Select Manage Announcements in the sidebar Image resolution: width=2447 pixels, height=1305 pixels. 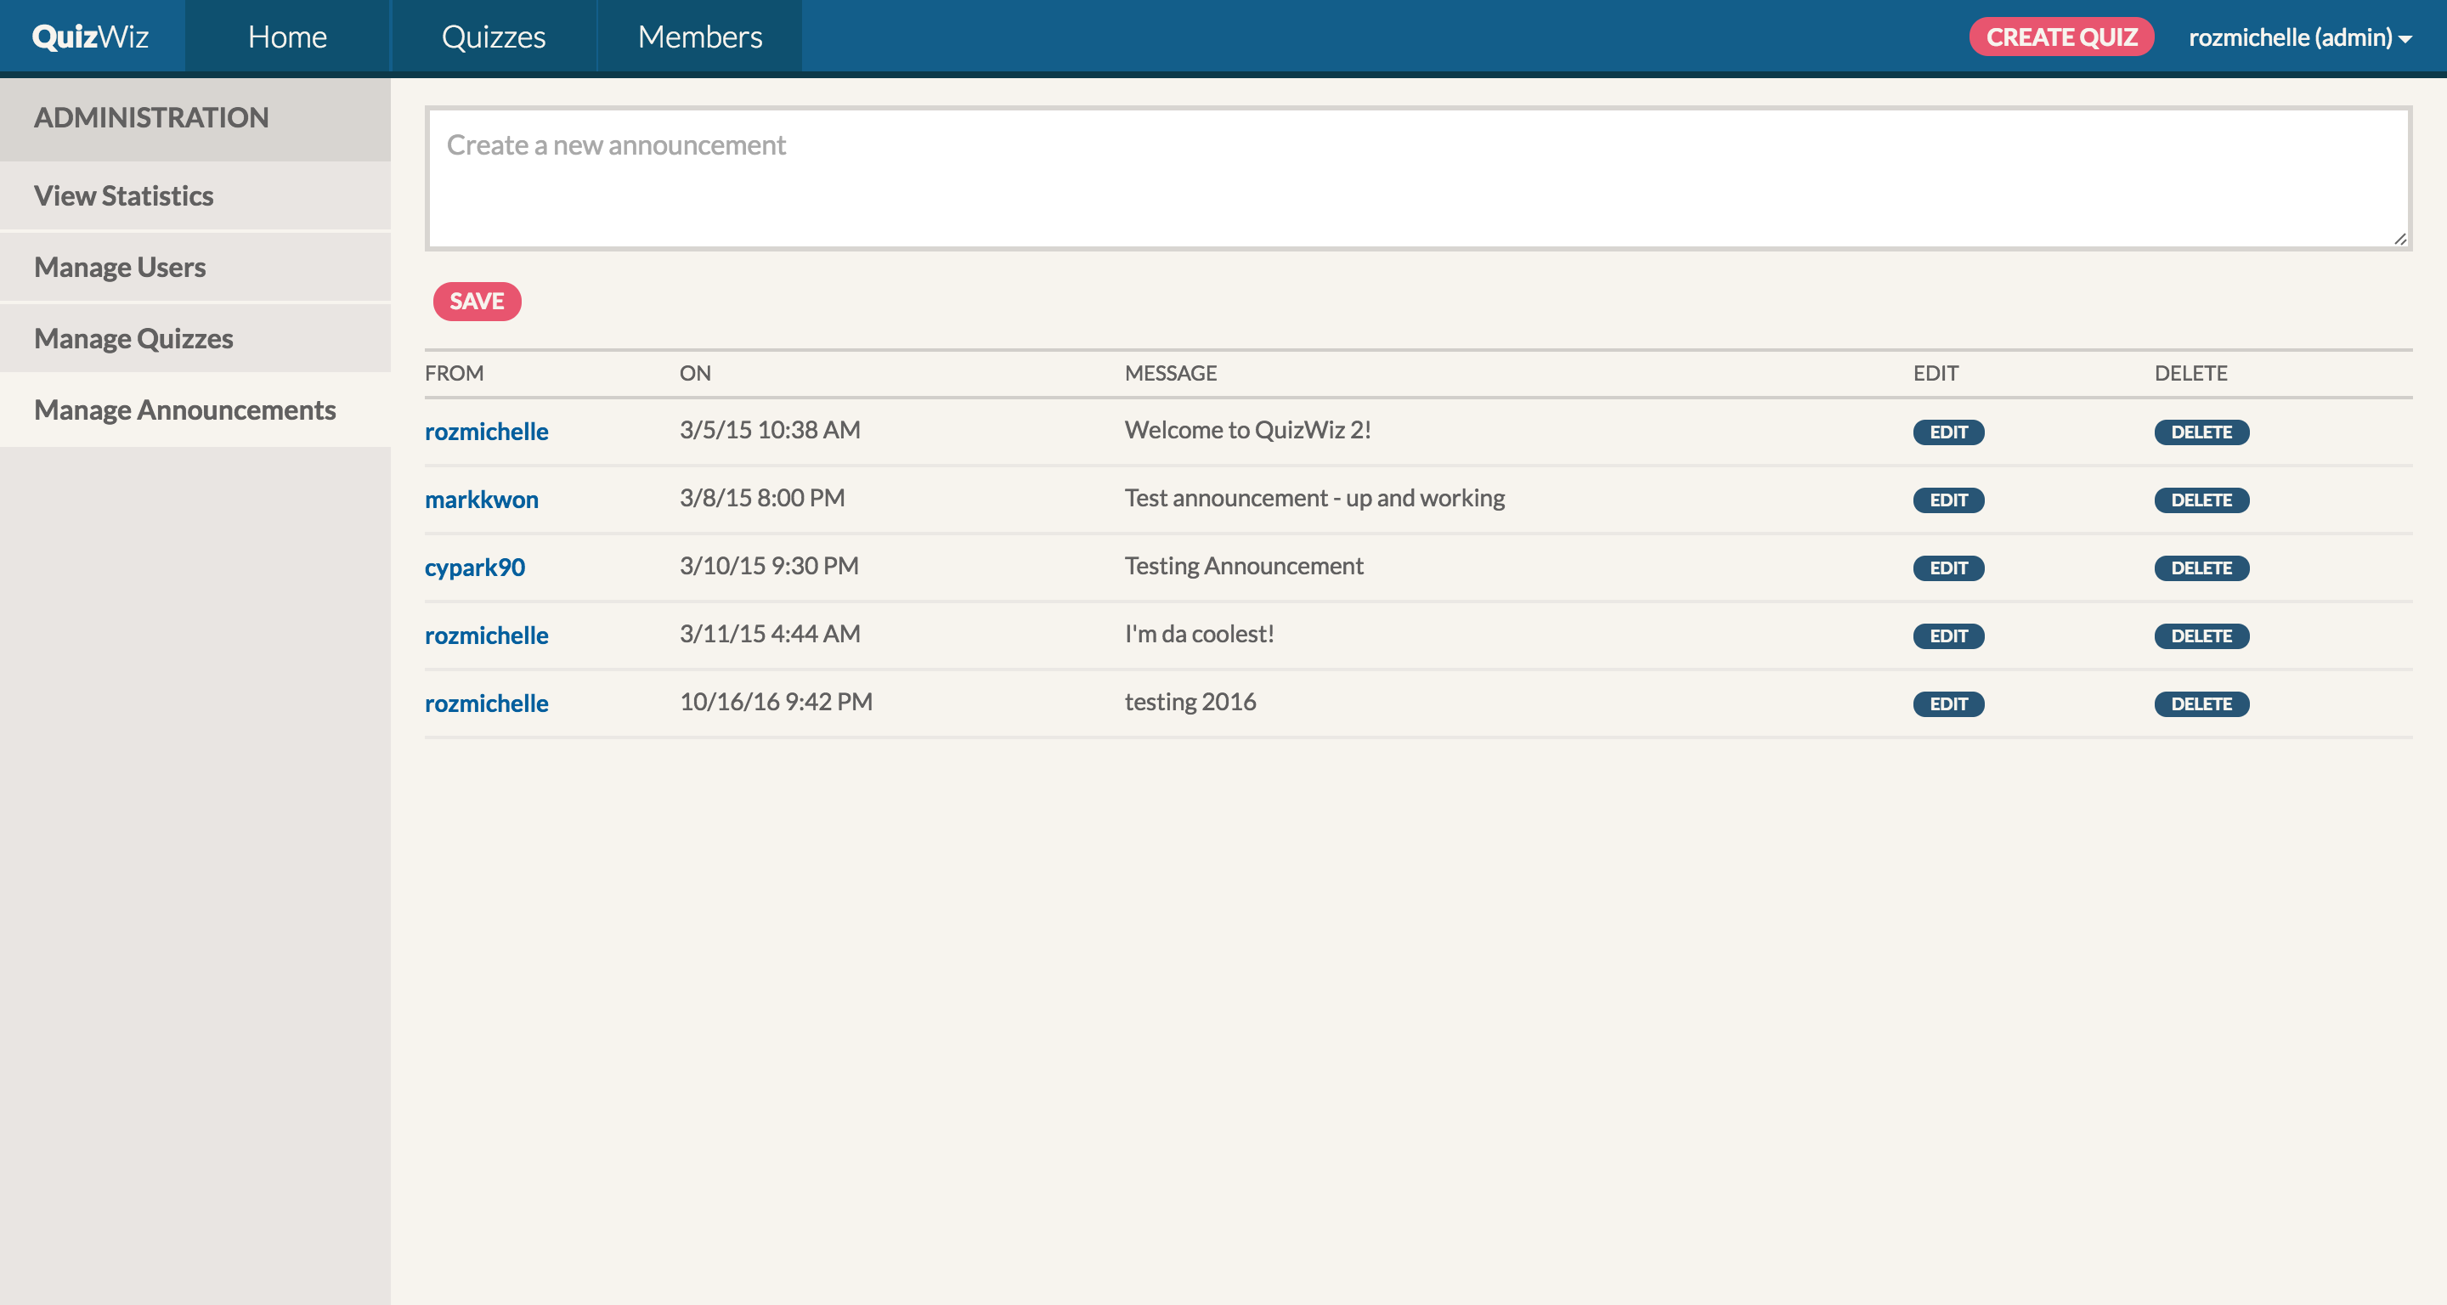click(x=184, y=410)
